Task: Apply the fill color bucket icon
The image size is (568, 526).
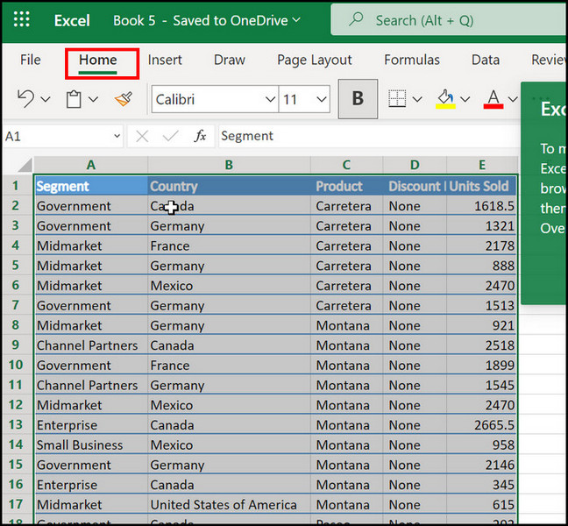Action: 445,99
